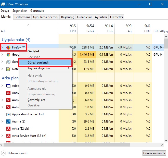Sort by the Disk column header
Screen dimensions: 168x158
click(105, 29)
